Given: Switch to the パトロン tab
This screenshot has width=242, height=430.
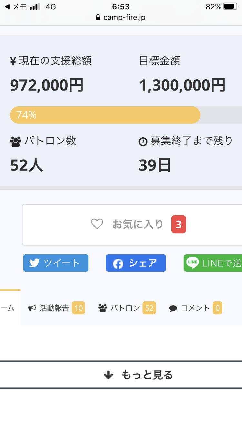Looking at the screenshot, I should (125, 308).
